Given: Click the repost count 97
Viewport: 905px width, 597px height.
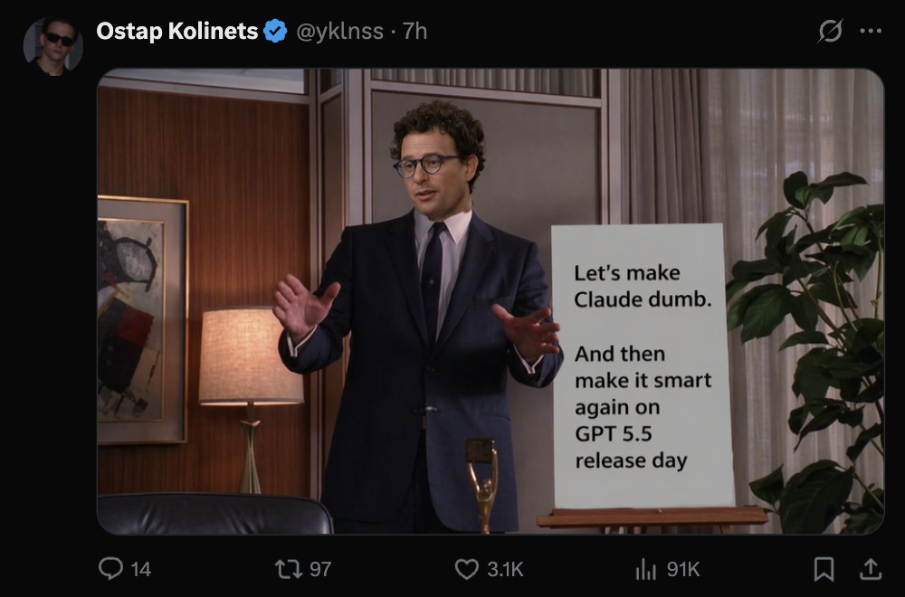Looking at the screenshot, I should click(x=320, y=569).
